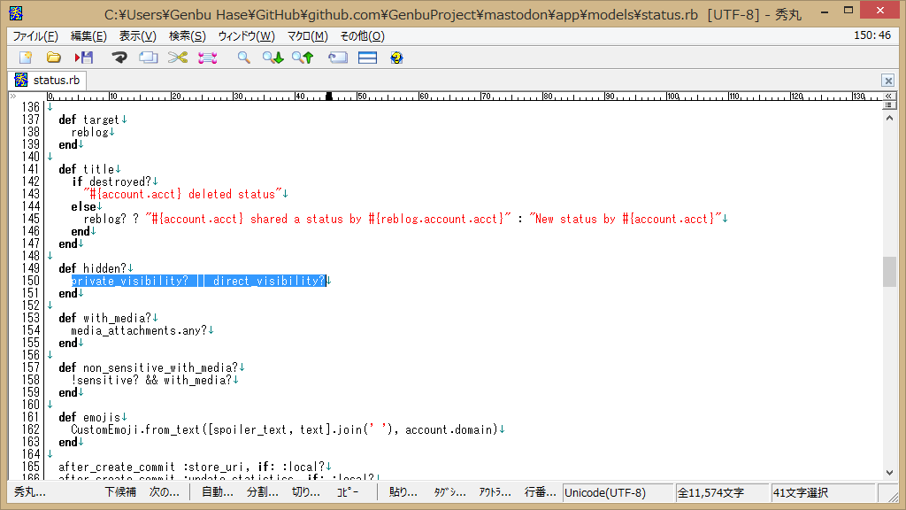Click the 貼り... paste button in the bottom bar

[403, 492]
